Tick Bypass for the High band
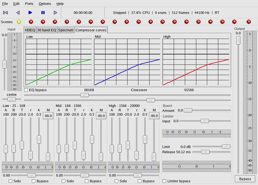Viewport: 258px width, 185px height. pyautogui.click(x=139, y=181)
